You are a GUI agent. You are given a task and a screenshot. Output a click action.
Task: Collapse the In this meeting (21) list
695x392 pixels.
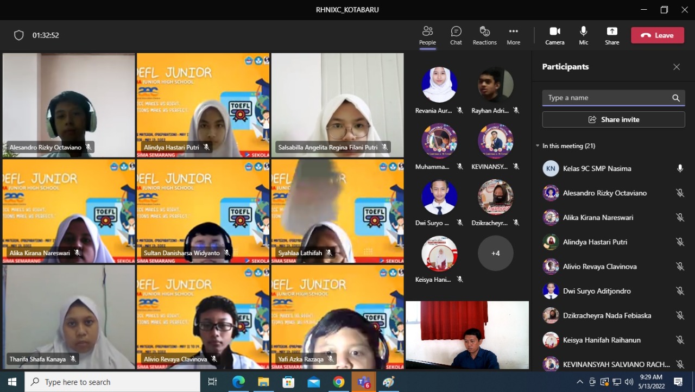(x=538, y=146)
